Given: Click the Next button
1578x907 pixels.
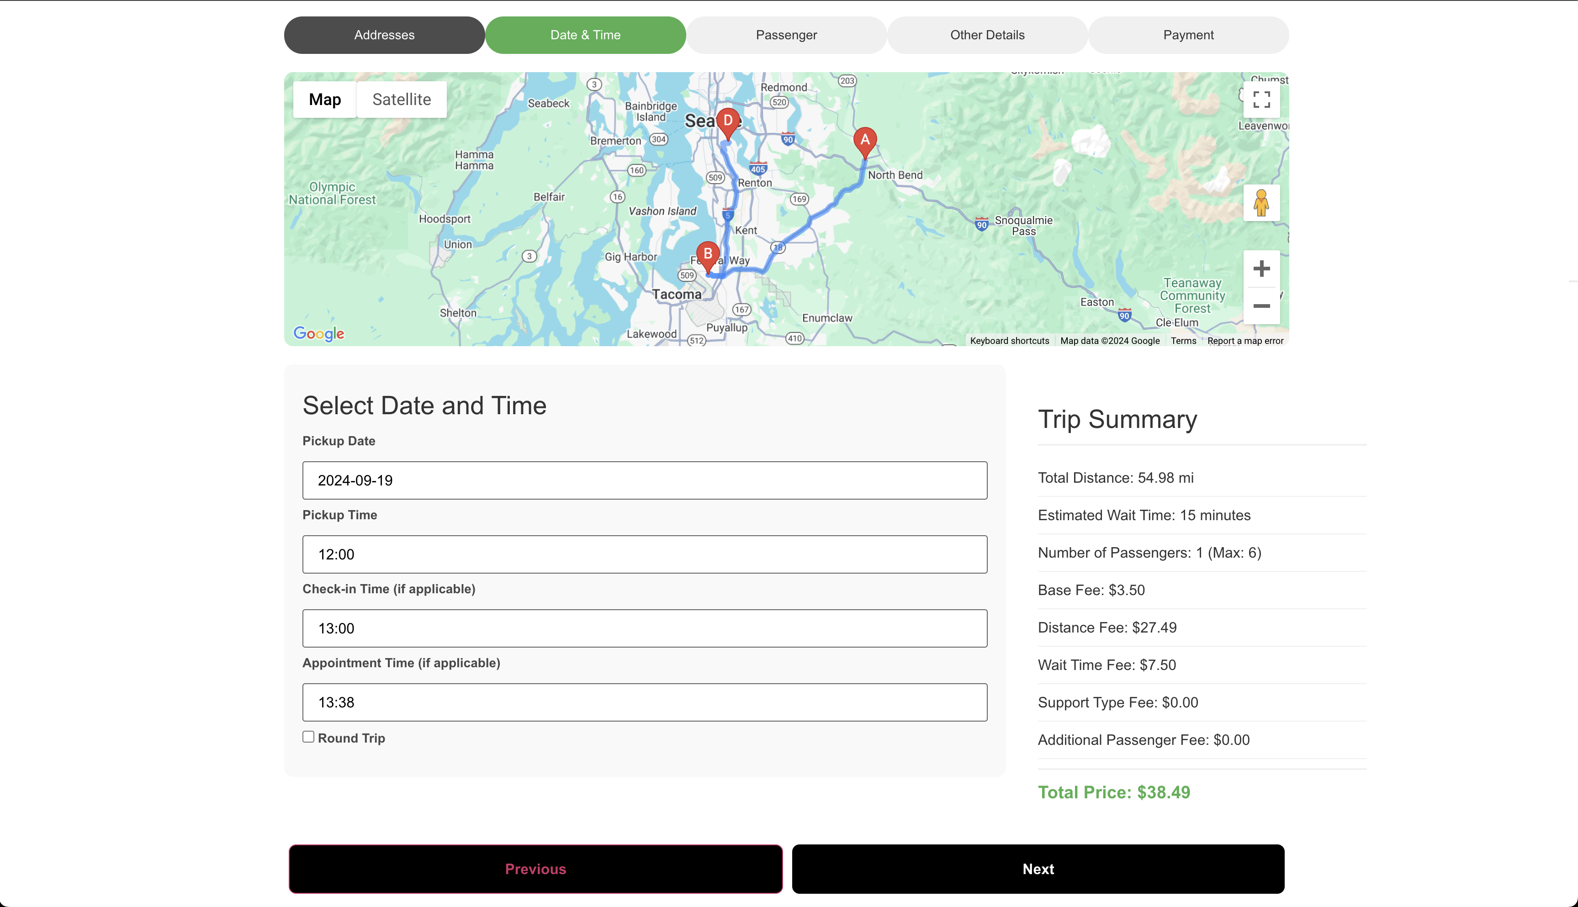Looking at the screenshot, I should [1038, 869].
